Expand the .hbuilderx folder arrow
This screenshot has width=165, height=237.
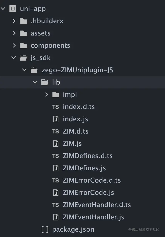(x=14, y=21)
